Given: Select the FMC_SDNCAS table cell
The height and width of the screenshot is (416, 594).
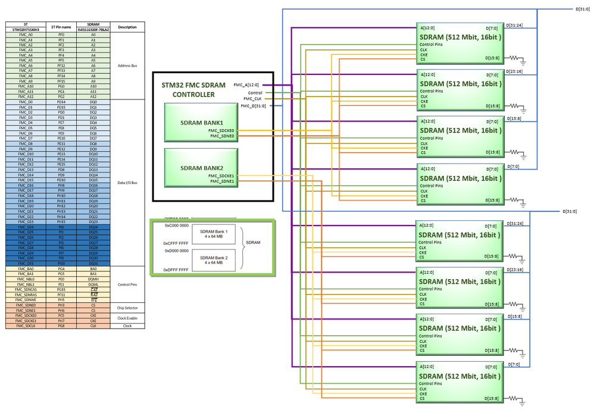Looking at the screenshot, I should [x=26, y=289].
